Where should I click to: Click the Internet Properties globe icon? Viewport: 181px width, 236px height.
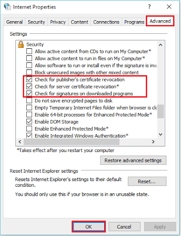pyautogui.click(x=7, y=7)
